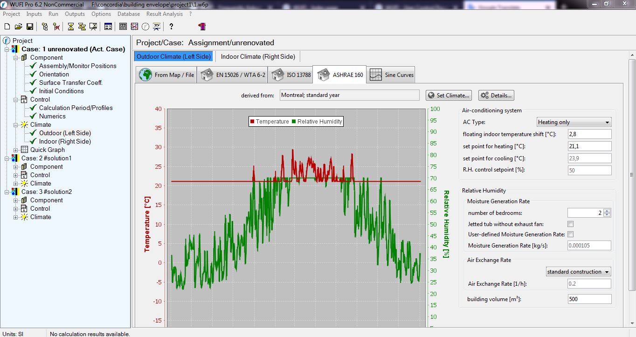Click the New Project toolbar icon
This screenshot has width=636, height=337.
coord(7,27)
